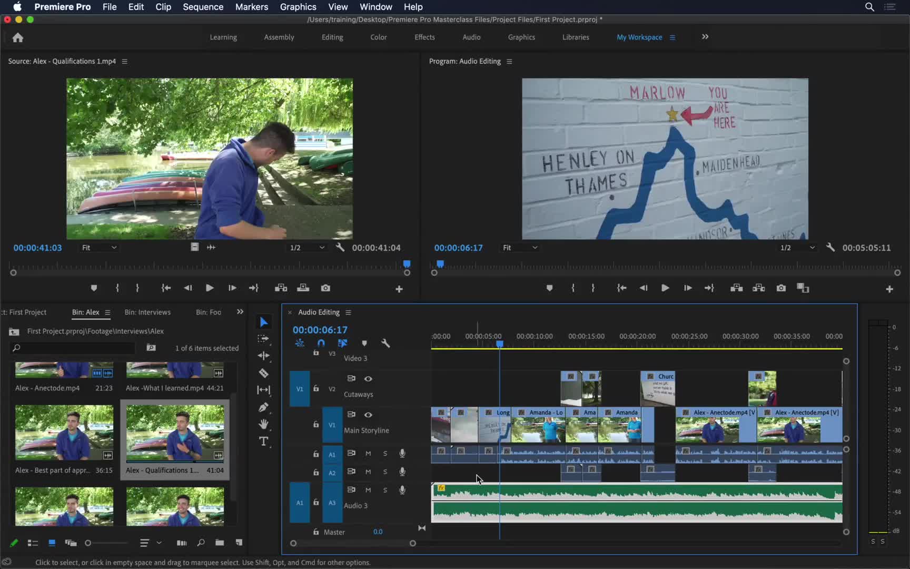Select the Selection tool arrow

[x=264, y=322]
